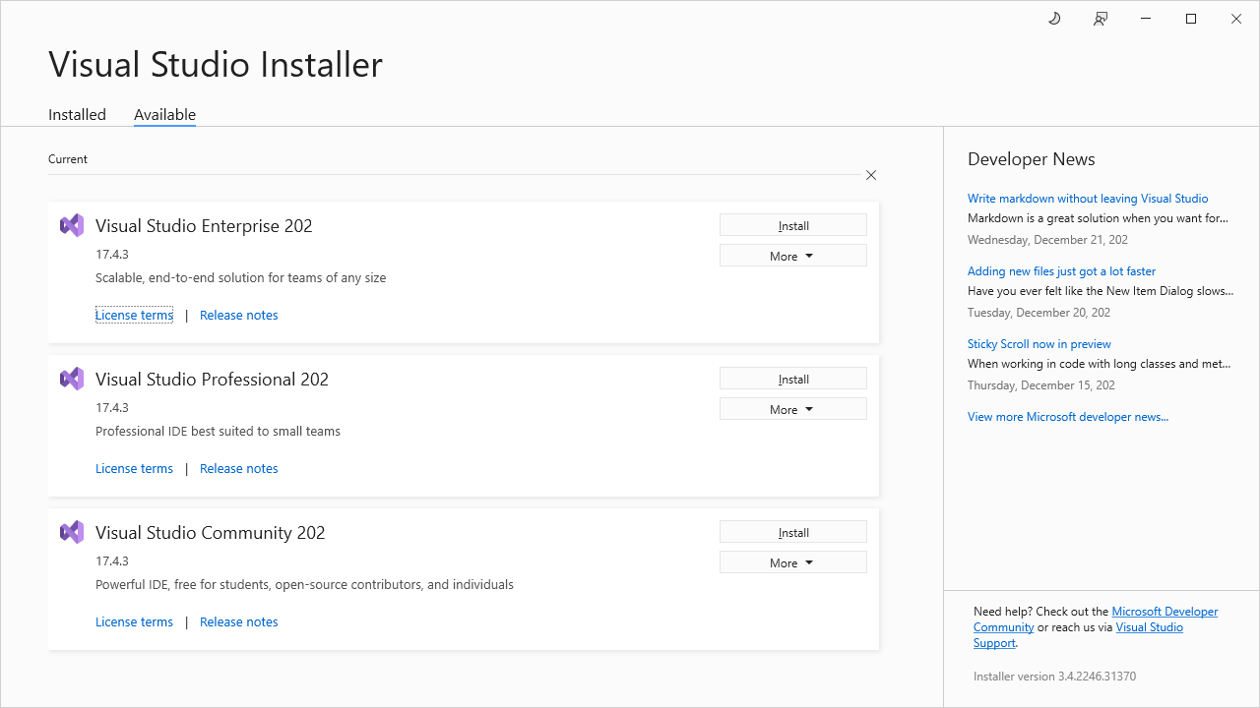Open License terms for Enterprise edition
This screenshot has height=708, width=1260.
pyautogui.click(x=134, y=315)
